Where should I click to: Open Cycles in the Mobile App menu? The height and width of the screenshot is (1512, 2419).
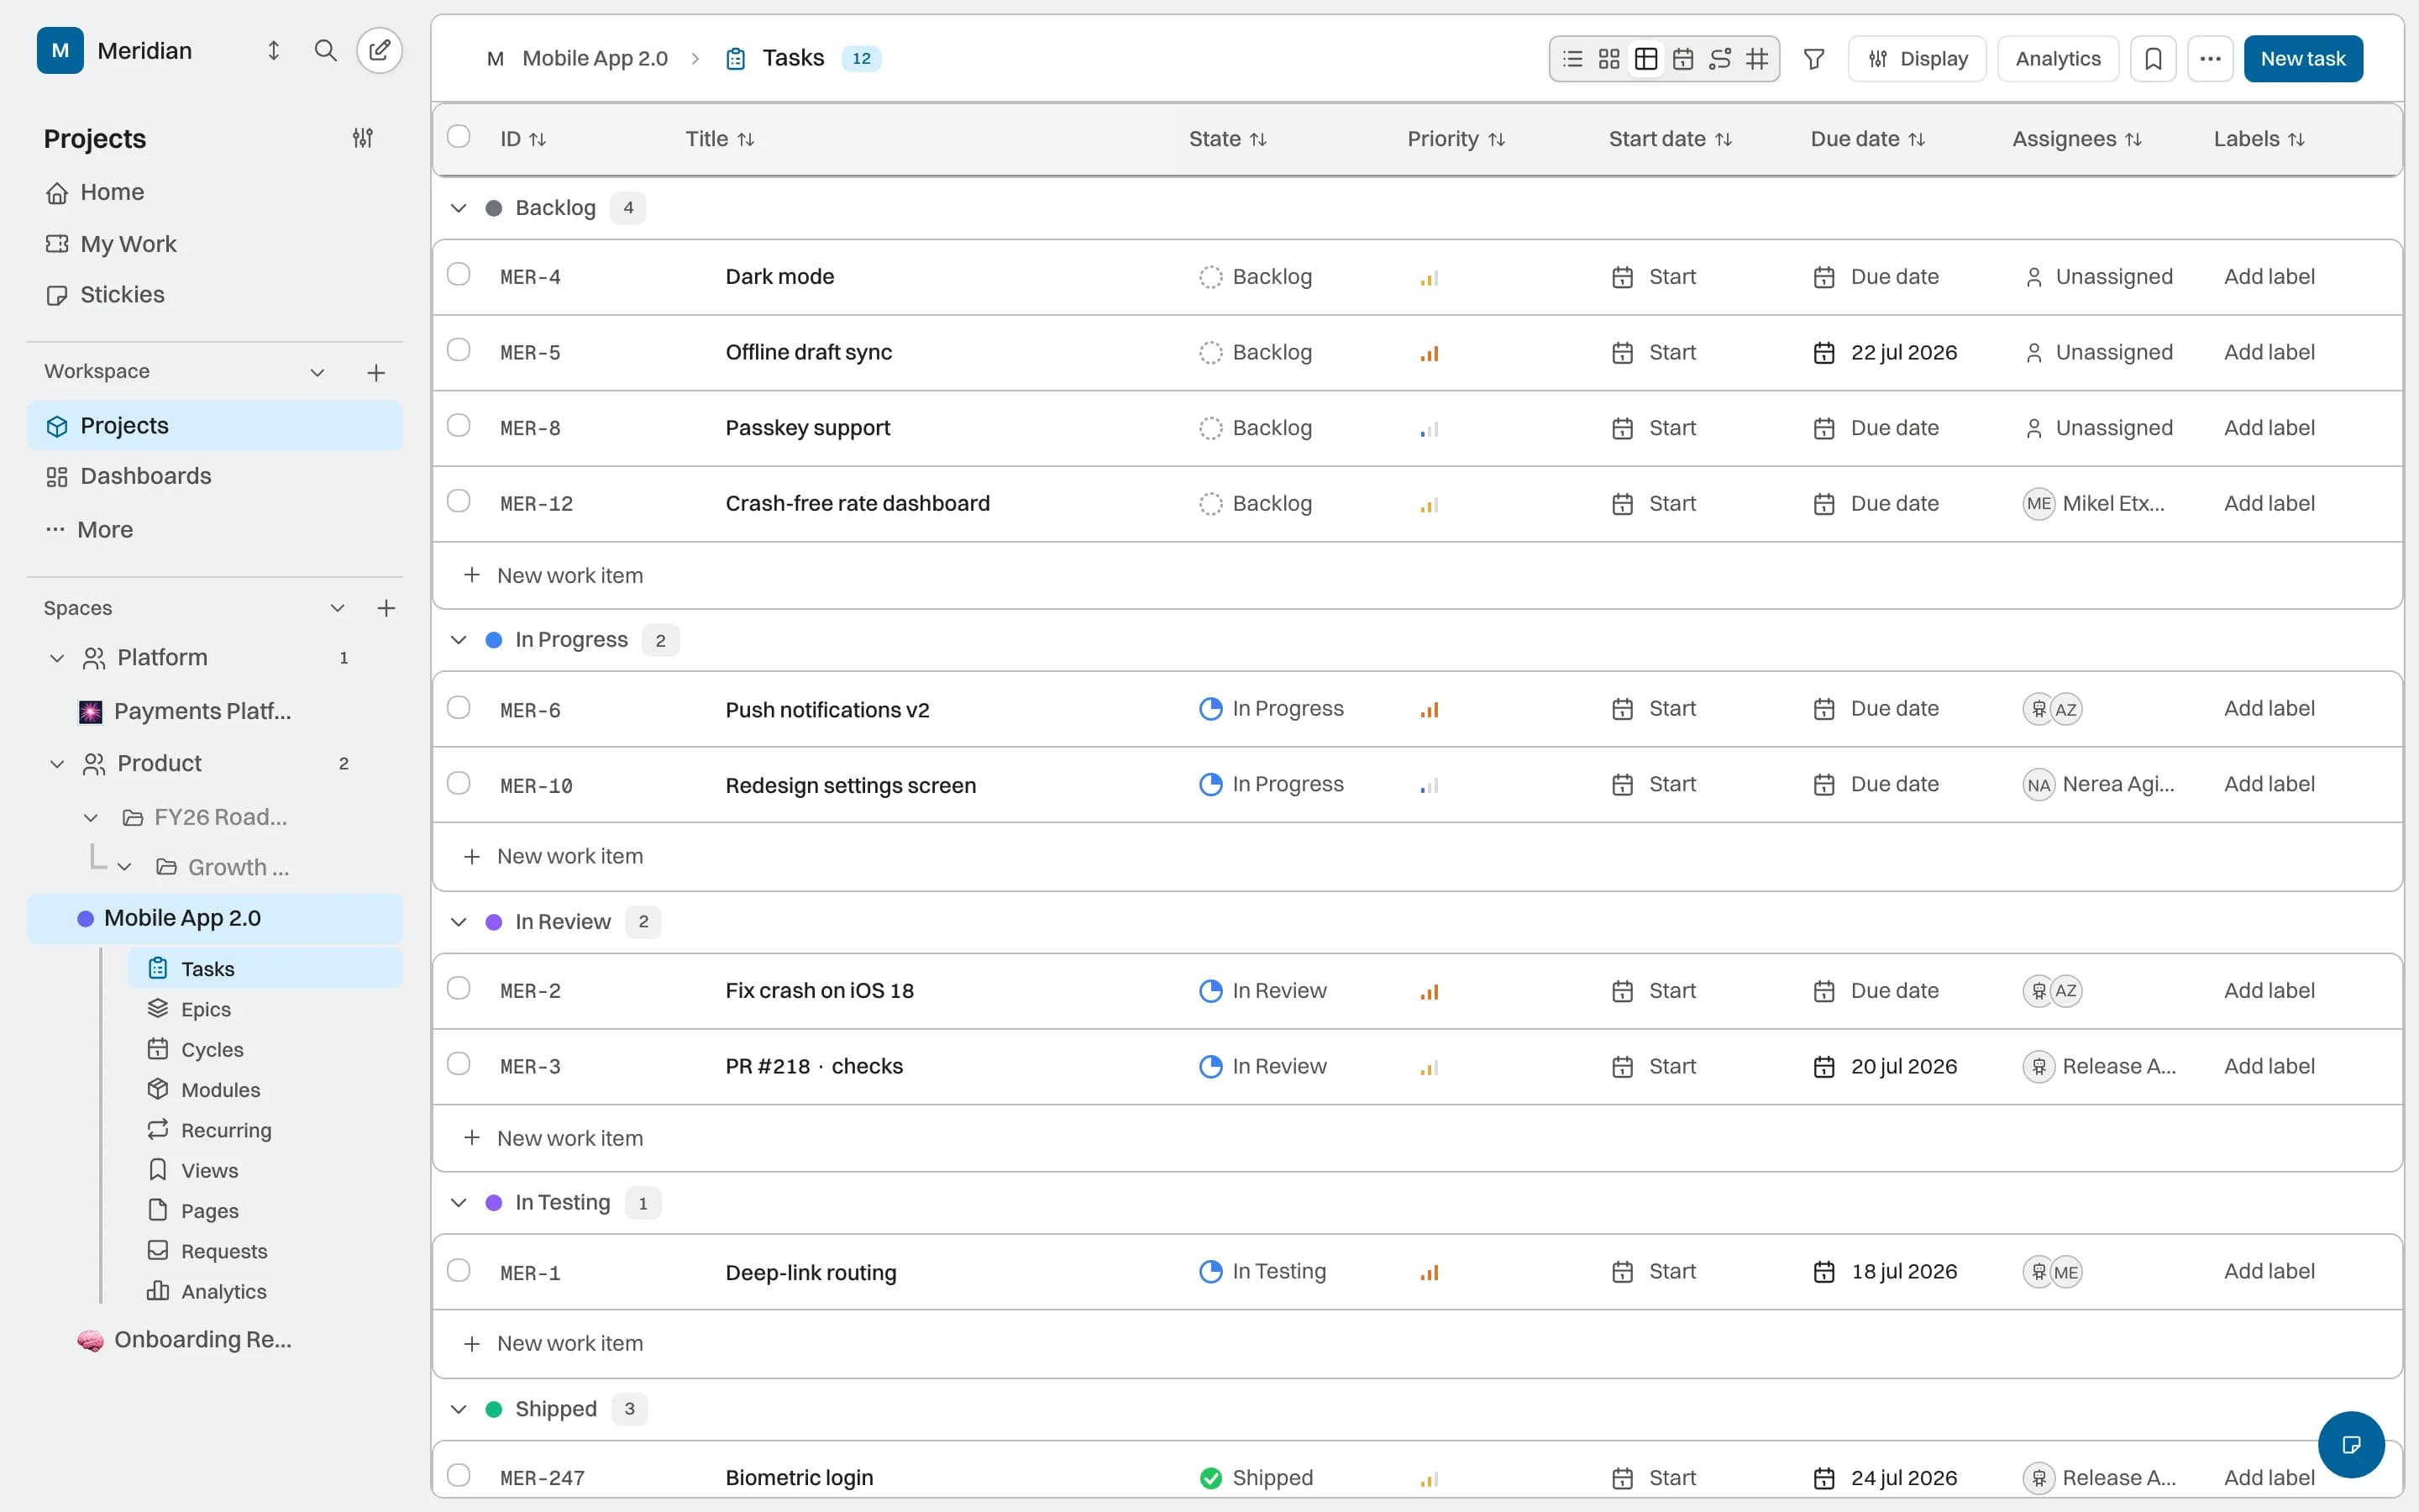click(212, 1049)
